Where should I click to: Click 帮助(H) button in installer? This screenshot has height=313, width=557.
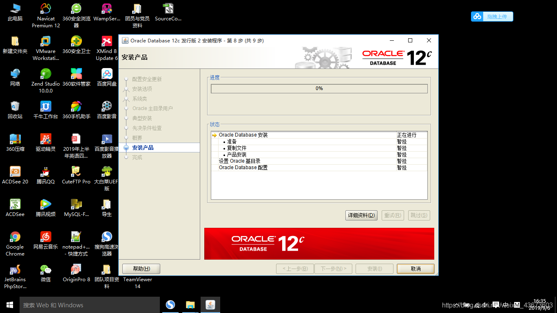pos(141,269)
